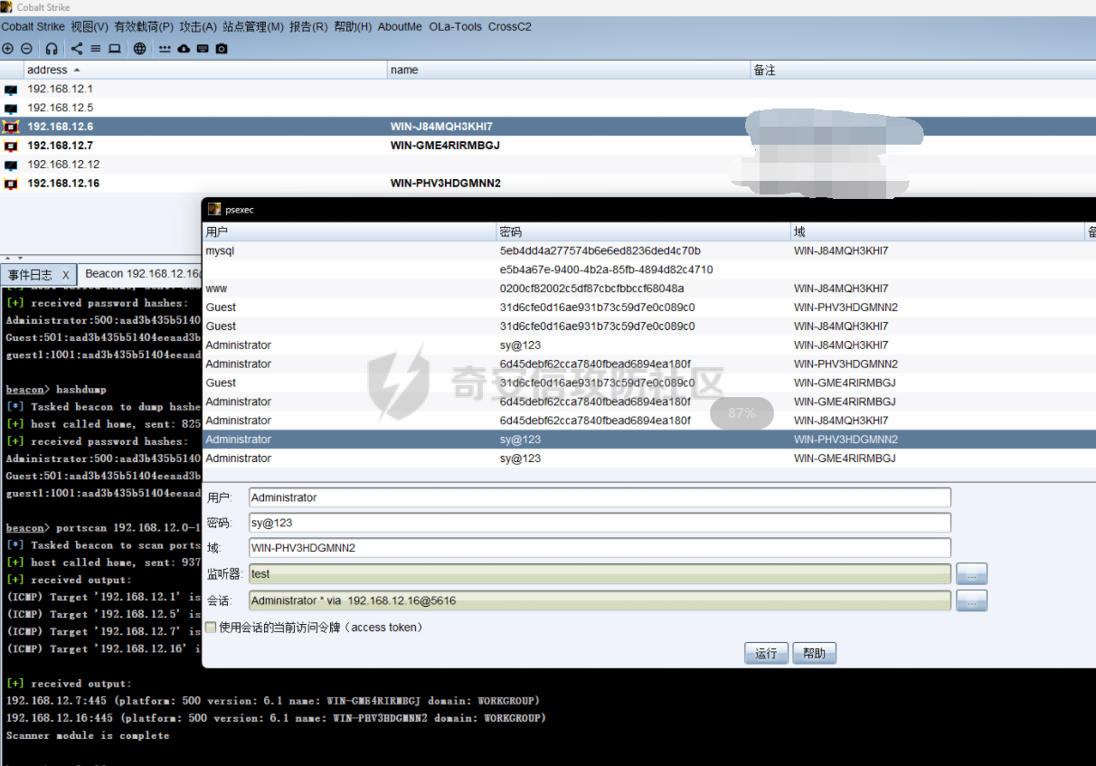Screen dimensions: 1096x766
Task: Click compromised host icon for 192.168.12.7
Action: tap(11, 146)
